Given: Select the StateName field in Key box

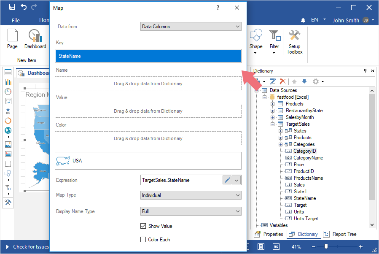Looking at the screenshot, I should [148, 56].
